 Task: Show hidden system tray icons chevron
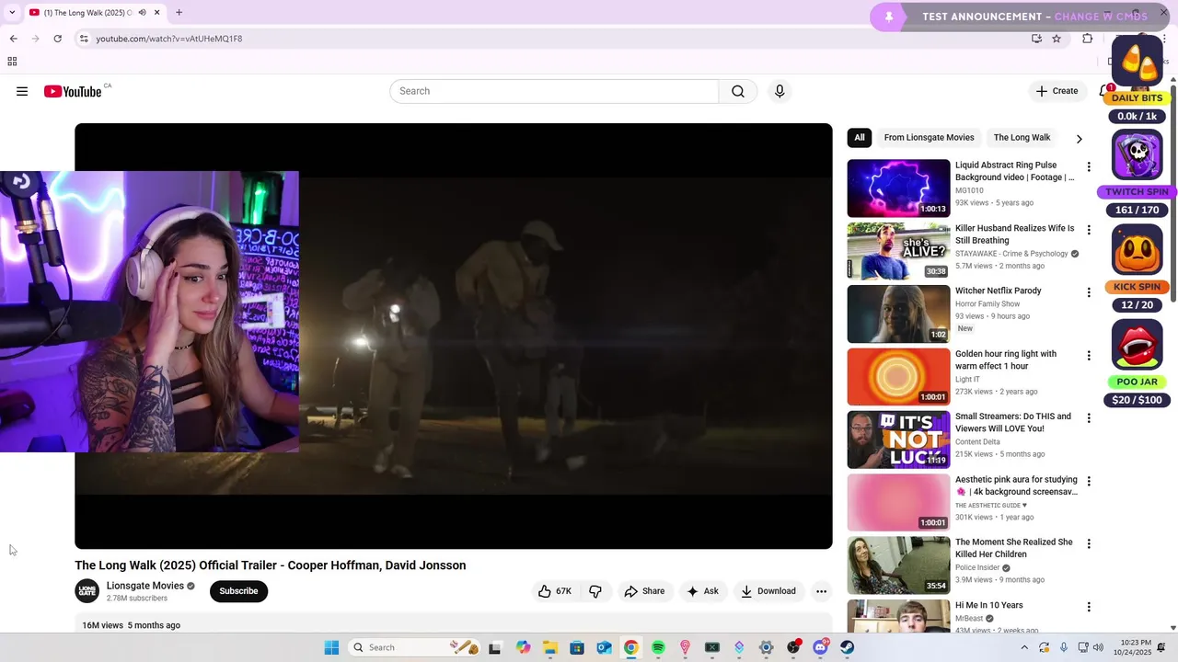tap(1024, 647)
